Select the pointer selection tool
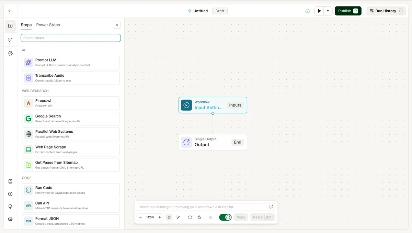 tap(178, 217)
